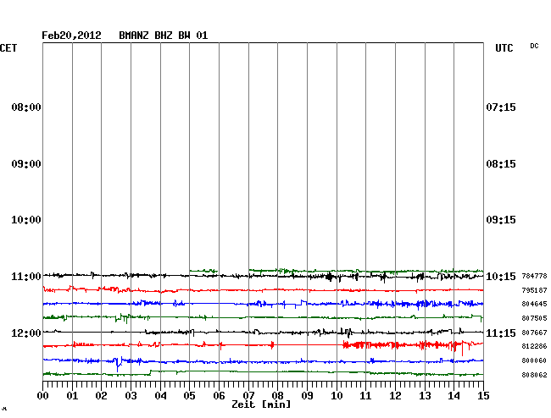Click the blue downward spike on the 800060 trace
Screen dimensions: 551x418
(x=117, y=365)
